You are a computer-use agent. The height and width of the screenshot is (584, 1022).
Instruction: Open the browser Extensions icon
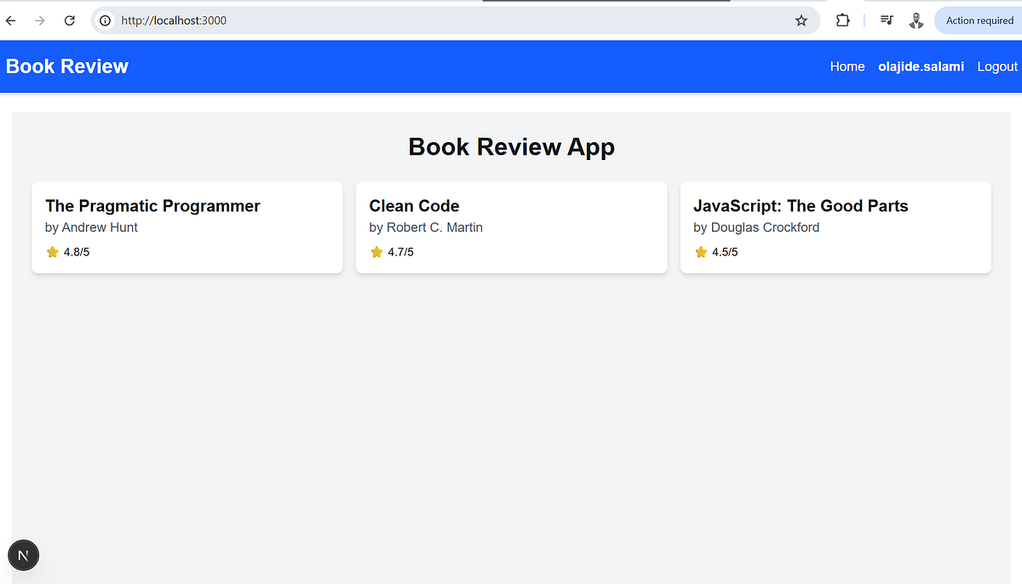[x=842, y=20]
